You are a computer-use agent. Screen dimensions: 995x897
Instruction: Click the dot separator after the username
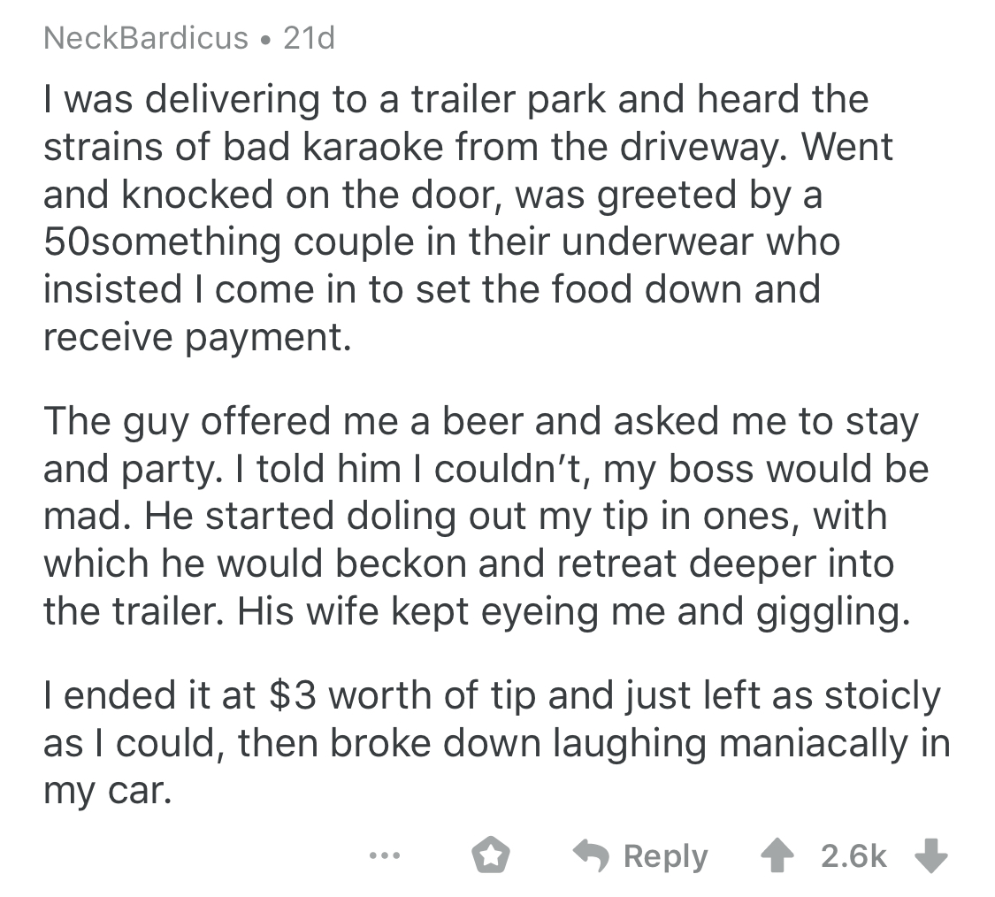pyautogui.click(x=265, y=38)
